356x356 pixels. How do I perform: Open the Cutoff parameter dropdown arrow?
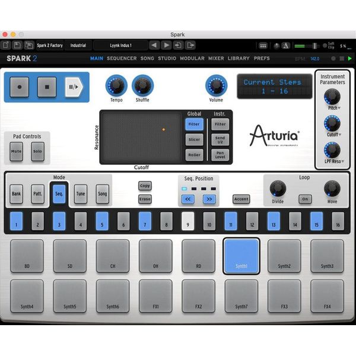340,135
